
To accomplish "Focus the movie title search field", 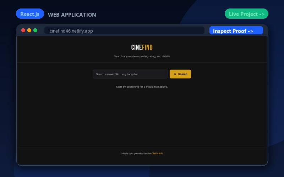I will click(x=130, y=74).
